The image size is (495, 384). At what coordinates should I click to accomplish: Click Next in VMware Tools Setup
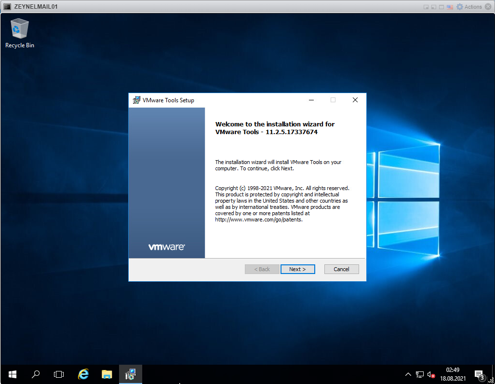pyautogui.click(x=298, y=269)
